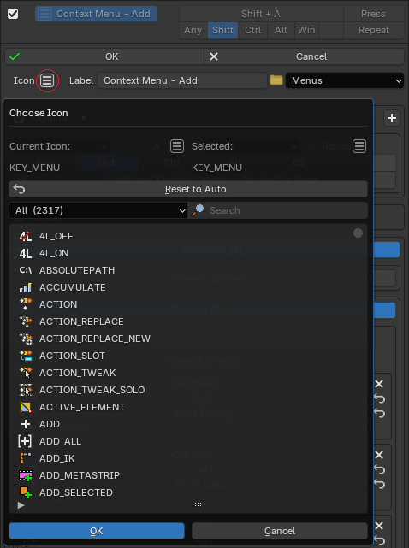The width and height of the screenshot is (409, 548).
Task: Click the Context Menu - Add header icon
Action: click(44, 14)
